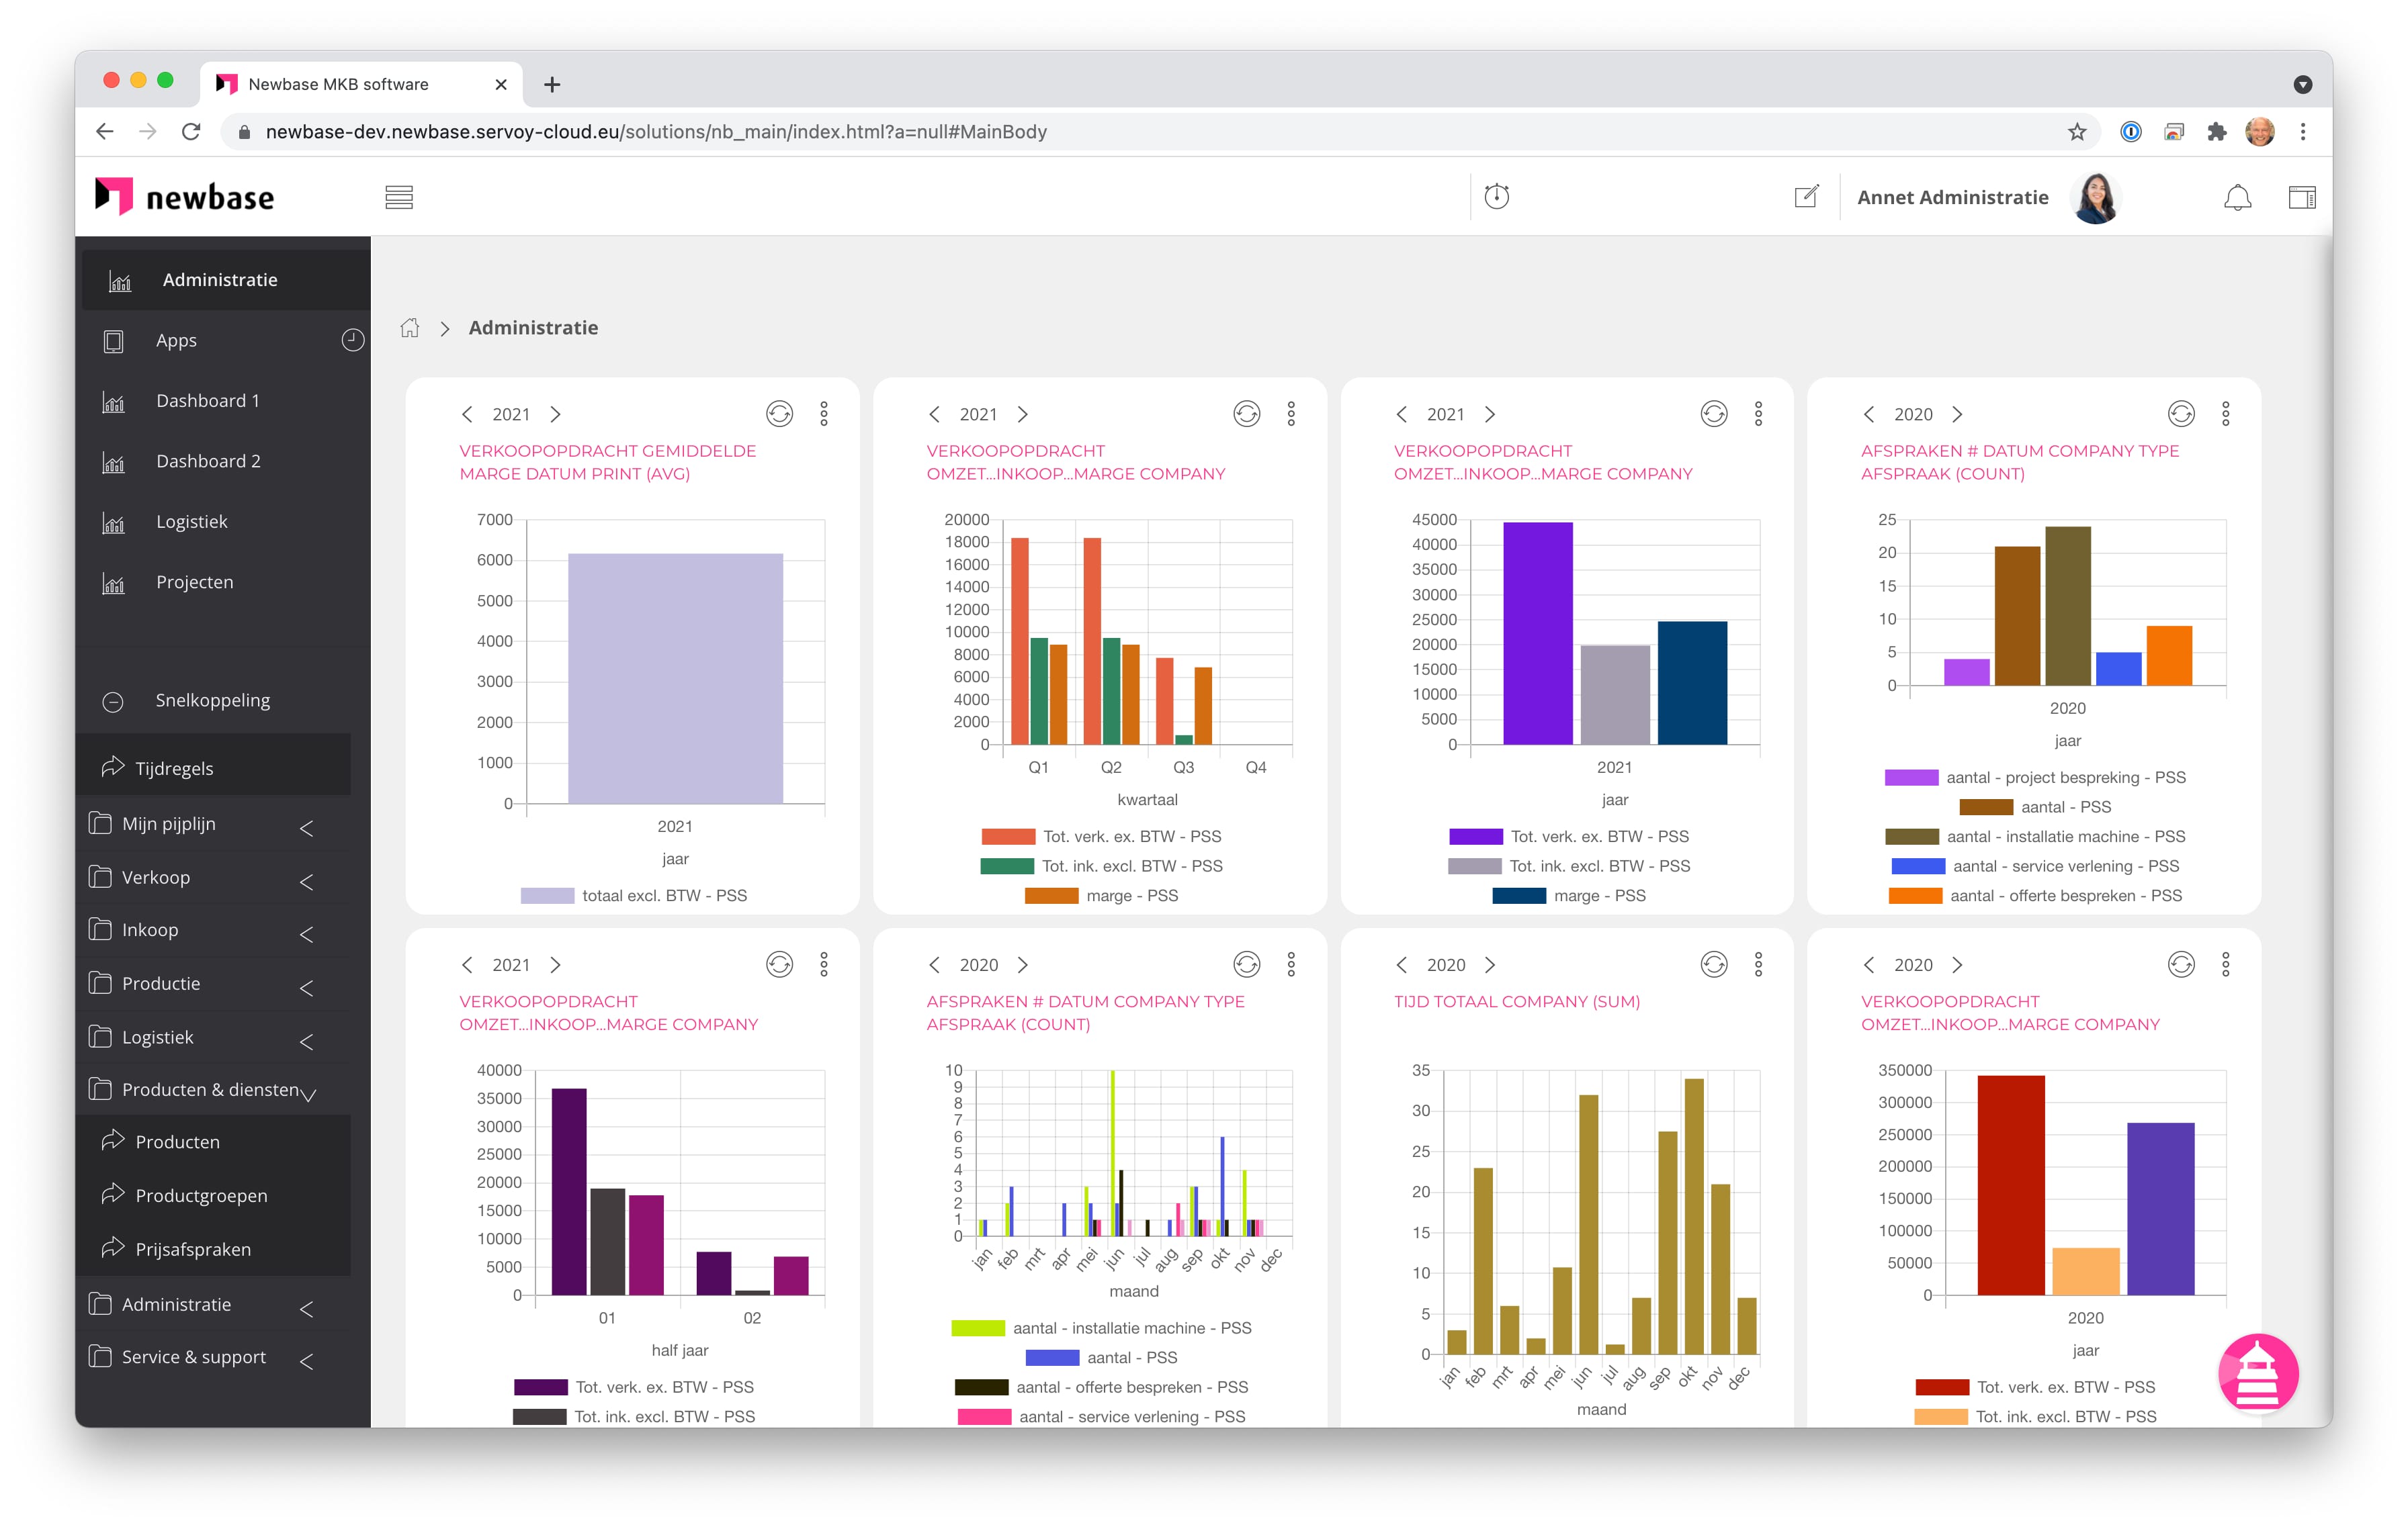Screen dimensions: 2408x1527
Task: Click Annet Administratie user name
Action: [x=1952, y=197]
